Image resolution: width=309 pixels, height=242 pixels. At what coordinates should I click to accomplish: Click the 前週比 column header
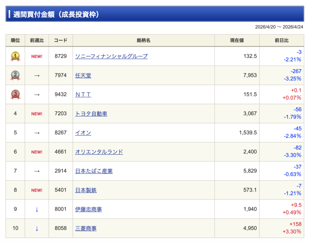tap(37, 40)
